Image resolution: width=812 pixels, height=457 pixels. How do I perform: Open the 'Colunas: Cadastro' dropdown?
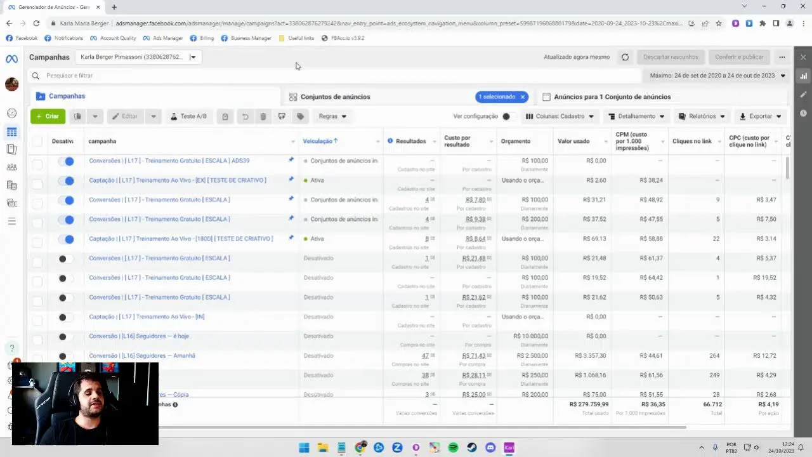click(560, 117)
